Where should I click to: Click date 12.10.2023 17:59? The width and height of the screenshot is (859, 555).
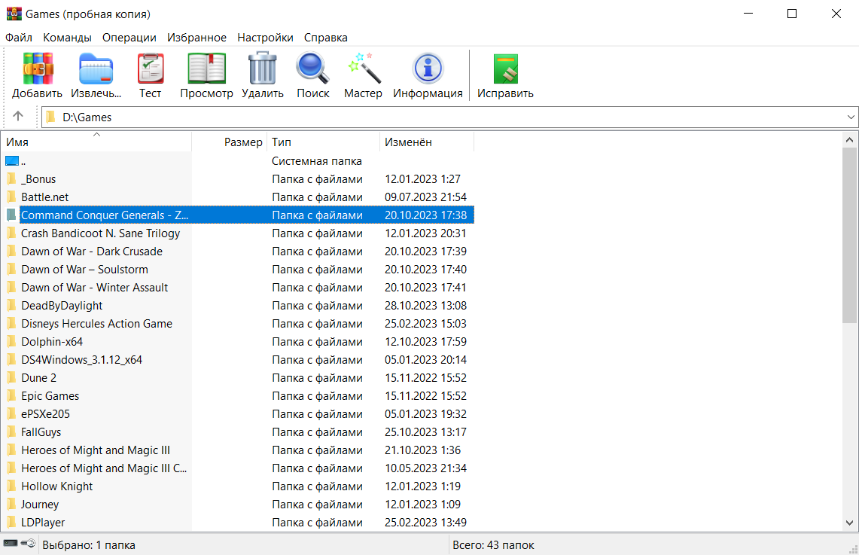pos(425,342)
